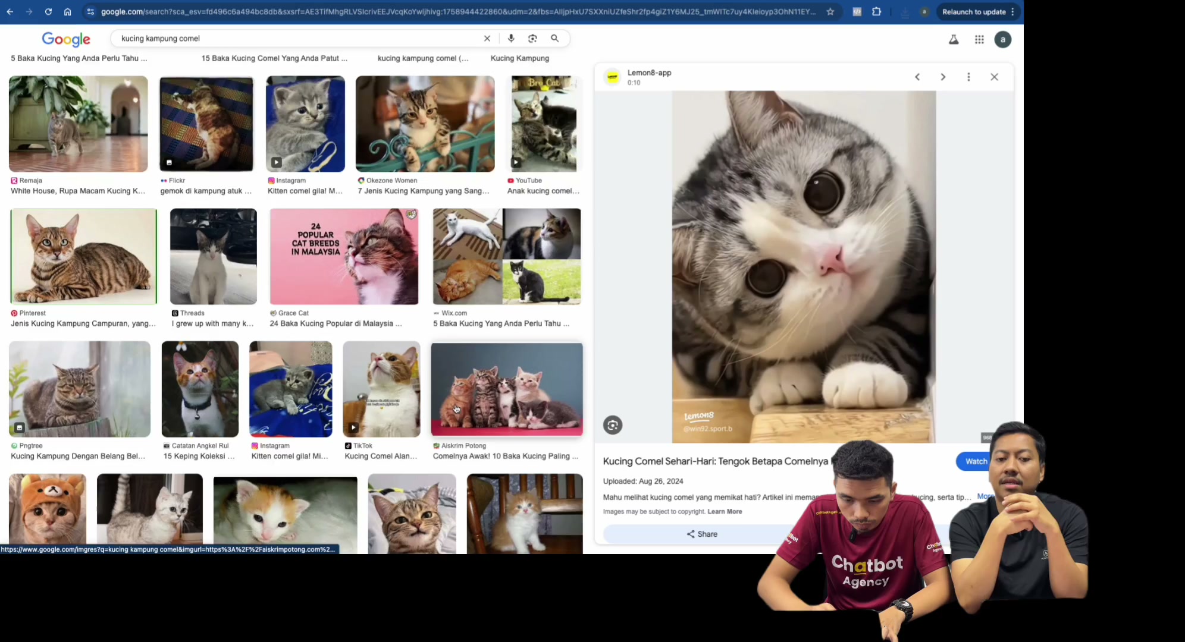
Task: Bookmark this page with the star icon
Action: (830, 12)
